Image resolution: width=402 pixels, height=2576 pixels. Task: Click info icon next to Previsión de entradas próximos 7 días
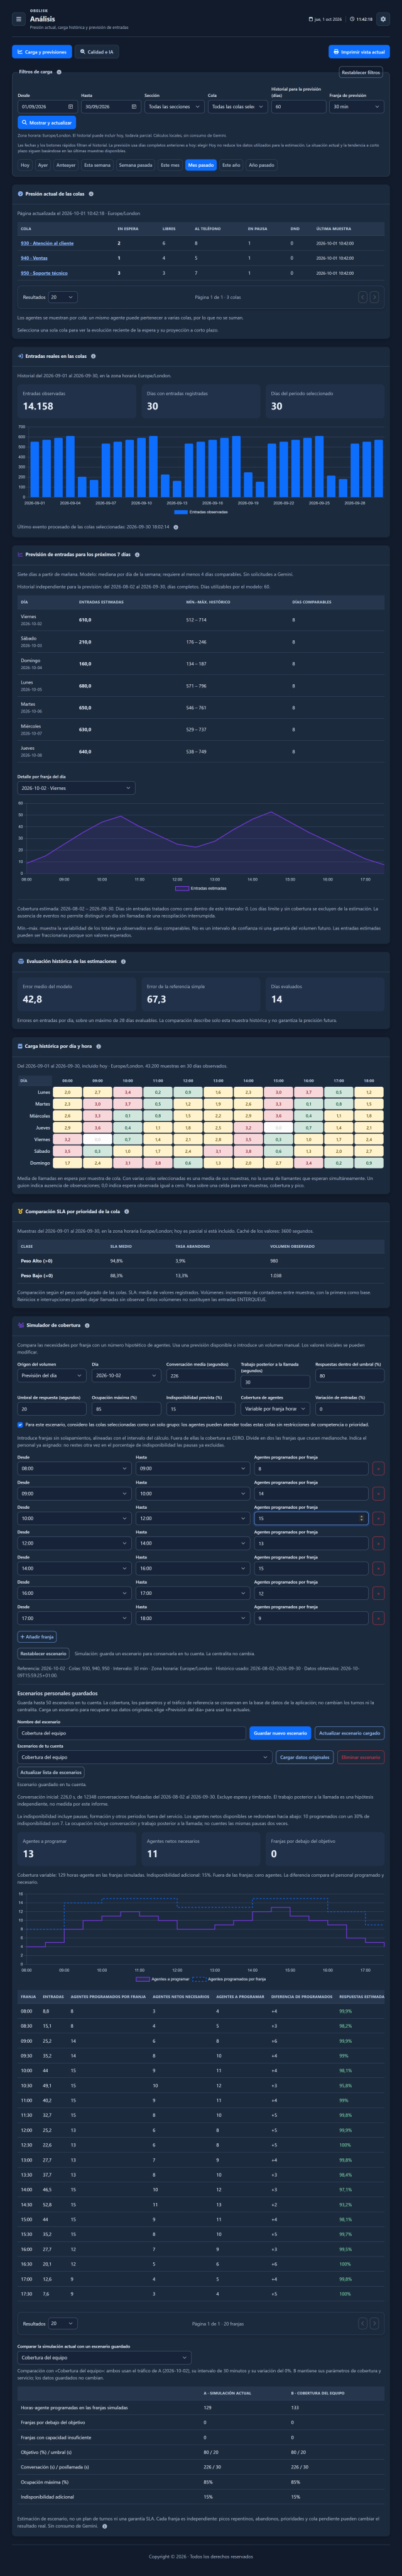(137, 554)
